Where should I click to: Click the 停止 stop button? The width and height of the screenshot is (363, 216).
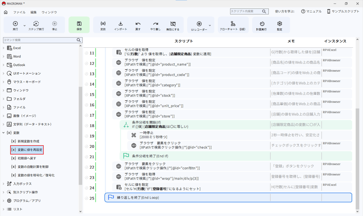pos(54,26)
